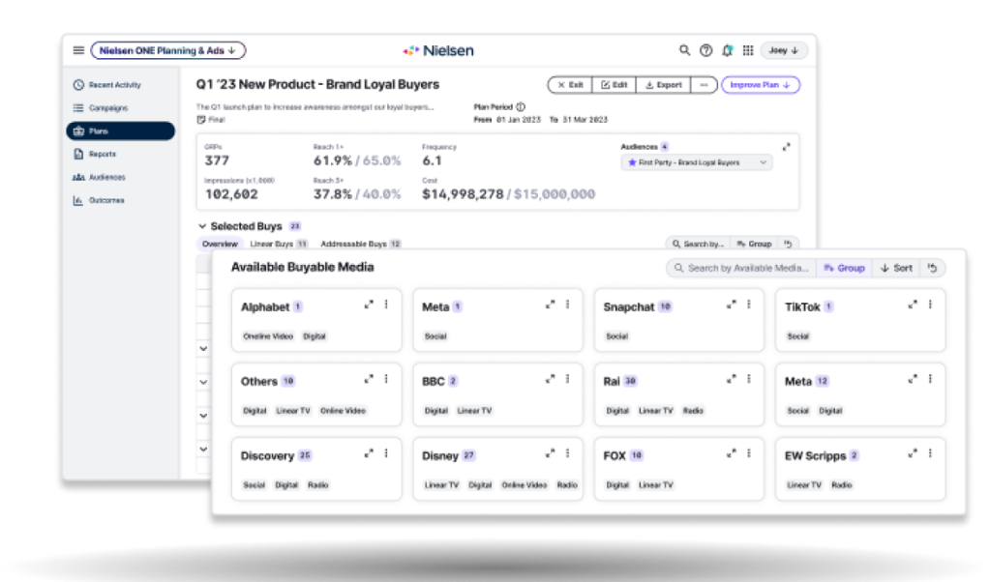The image size is (990, 582).
Task: Expand the Meta card with count 12
Action: 913,379
